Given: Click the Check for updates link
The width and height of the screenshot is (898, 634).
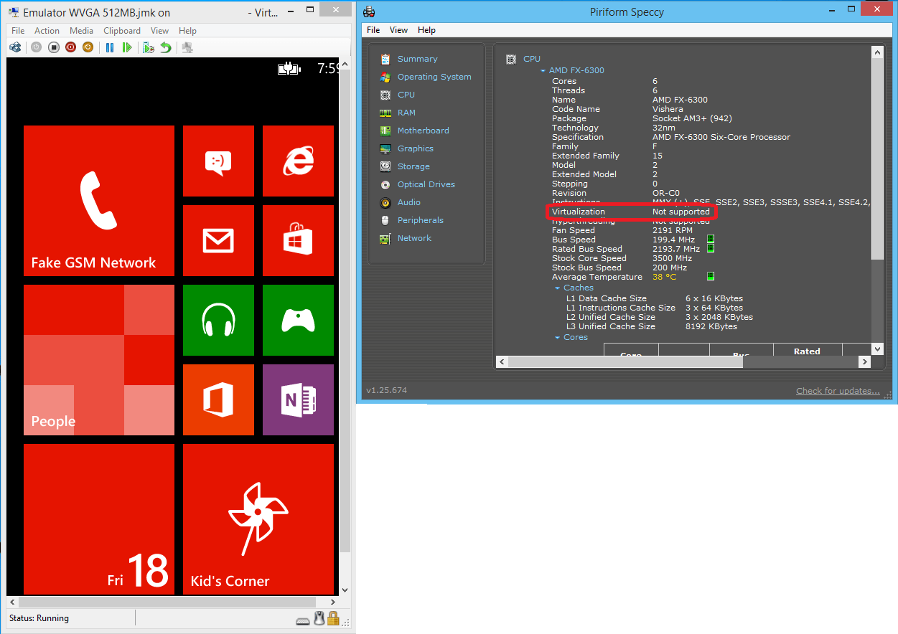Looking at the screenshot, I should [837, 391].
